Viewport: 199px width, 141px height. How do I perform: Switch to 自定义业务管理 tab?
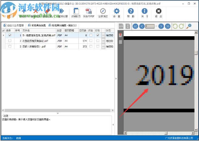coord(14,25)
